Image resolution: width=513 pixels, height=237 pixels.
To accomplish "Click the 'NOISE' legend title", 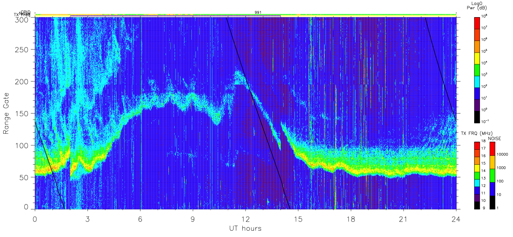I will 495,138.
